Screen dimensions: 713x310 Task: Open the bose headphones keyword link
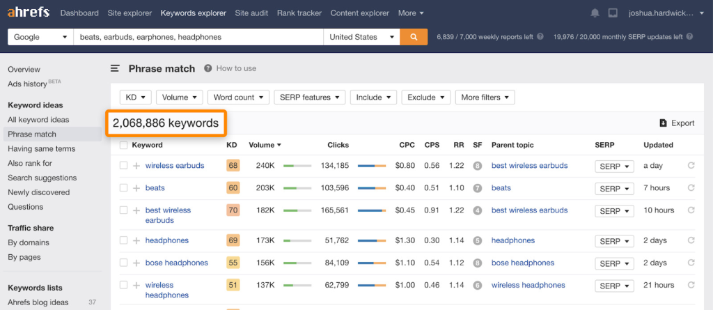[x=176, y=263]
